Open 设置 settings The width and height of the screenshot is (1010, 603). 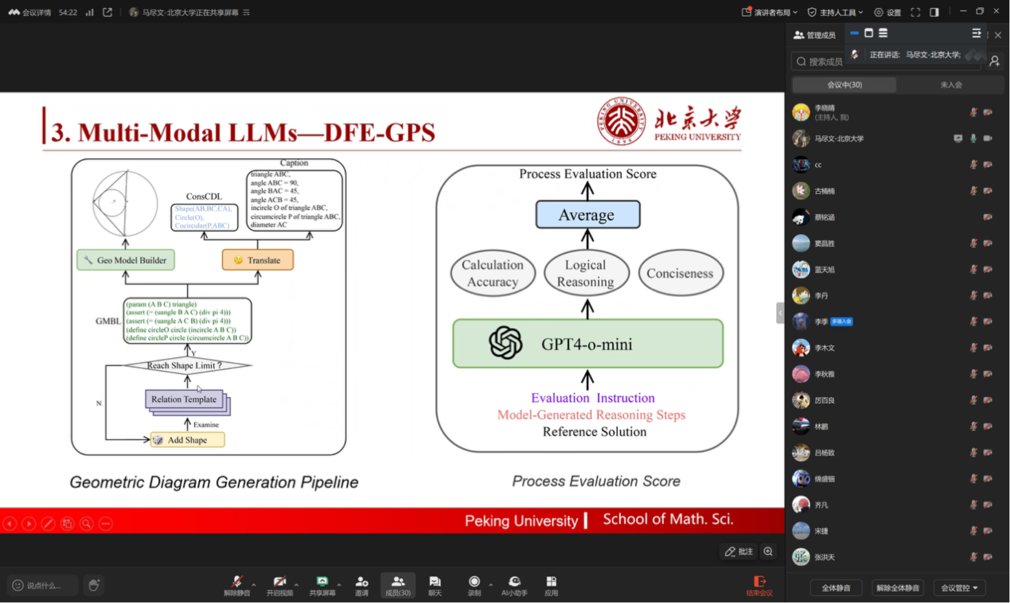point(887,12)
